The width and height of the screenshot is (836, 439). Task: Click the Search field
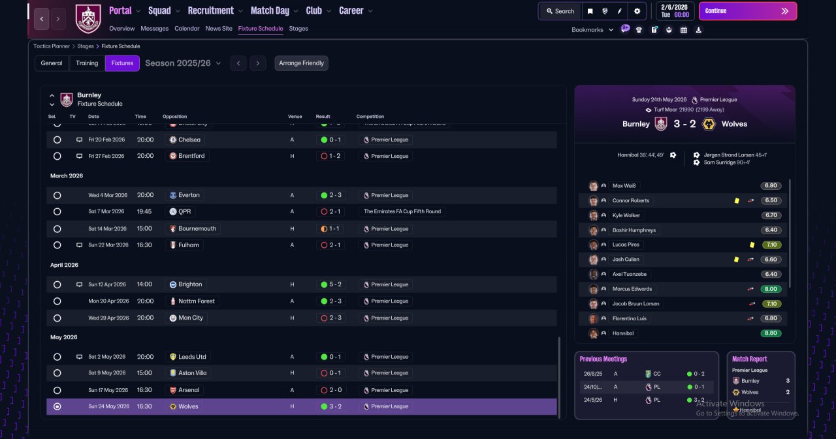(x=560, y=11)
